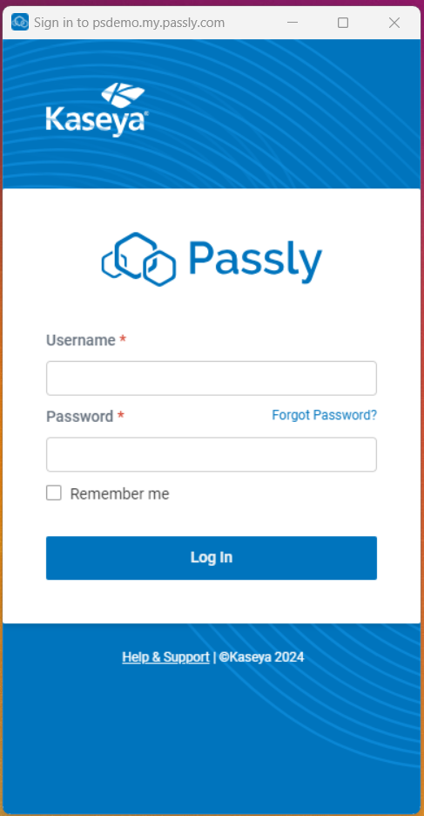The image size is (424, 816).
Task: Click the Kaseya logo in the header
Action: 98,109
